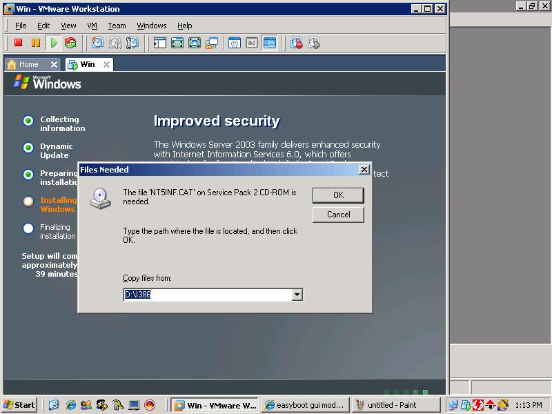Click the yellow tray icon beside the clock
This screenshot has width=552, height=414.
(x=503, y=405)
